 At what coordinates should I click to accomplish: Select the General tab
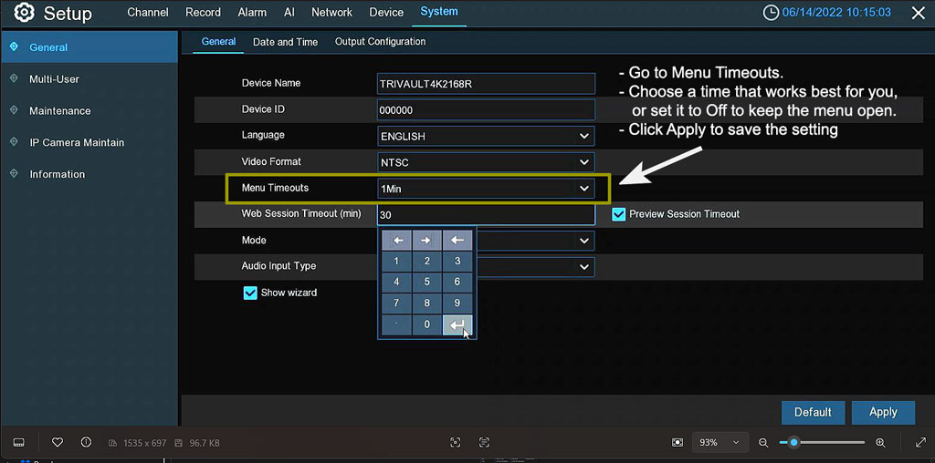pyautogui.click(x=219, y=42)
